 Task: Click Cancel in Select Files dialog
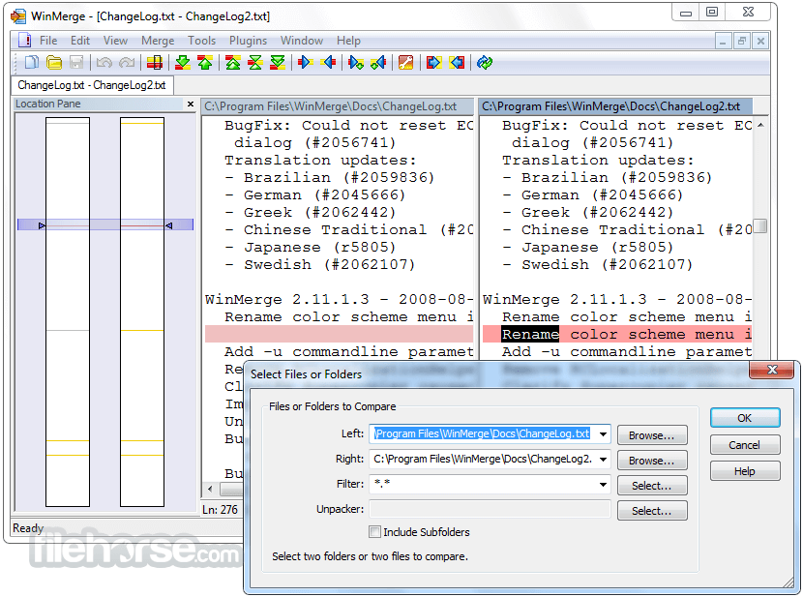point(745,445)
